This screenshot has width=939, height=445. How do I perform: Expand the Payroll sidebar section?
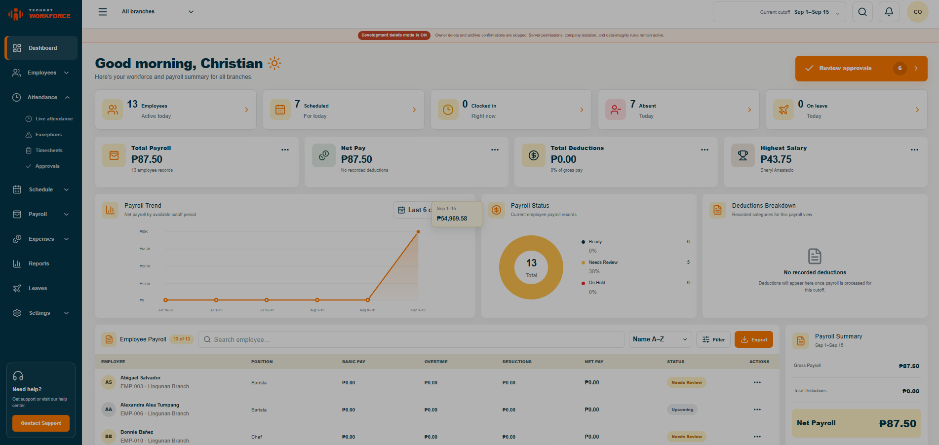click(x=67, y=214)
